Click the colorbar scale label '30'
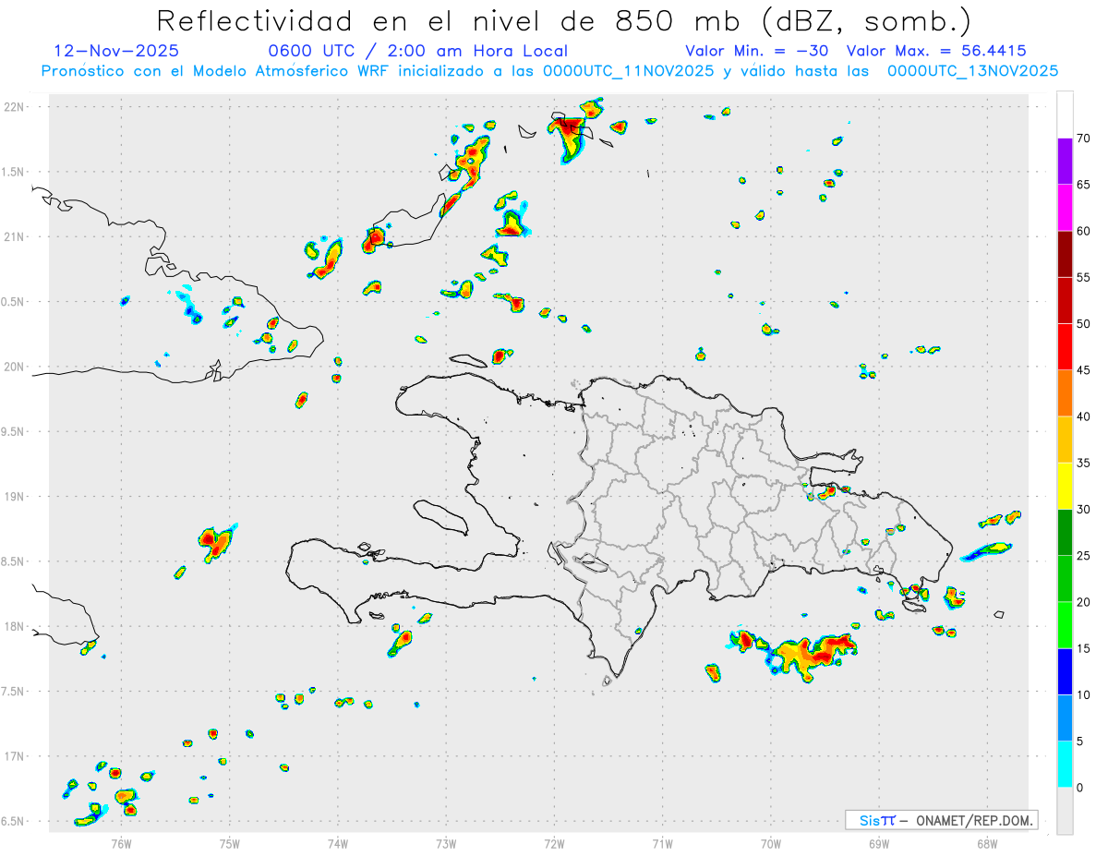 (1083, 510)
